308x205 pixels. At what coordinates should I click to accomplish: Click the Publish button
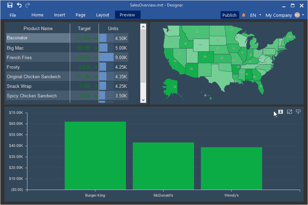(x=229, y=15)
